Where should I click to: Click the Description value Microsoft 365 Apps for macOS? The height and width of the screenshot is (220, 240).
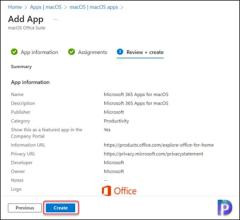point(136,103)
